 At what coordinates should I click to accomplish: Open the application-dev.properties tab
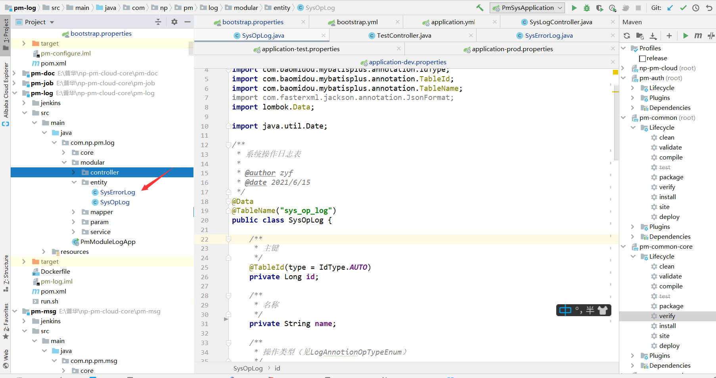(x=407, y=62)
